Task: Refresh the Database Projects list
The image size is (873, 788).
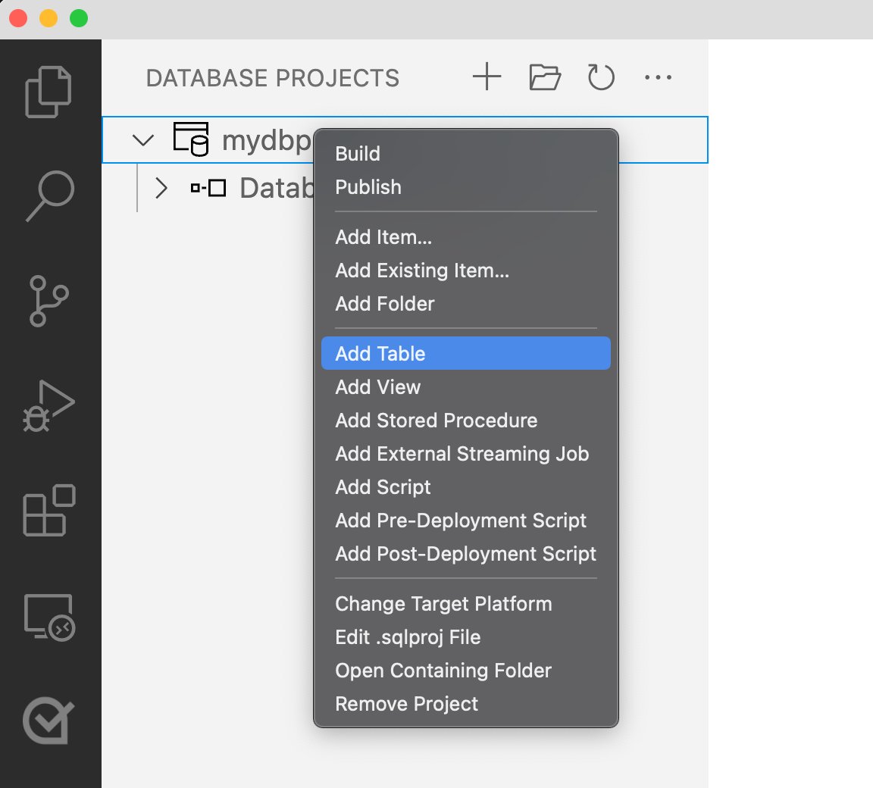Action: click(601, 77)
